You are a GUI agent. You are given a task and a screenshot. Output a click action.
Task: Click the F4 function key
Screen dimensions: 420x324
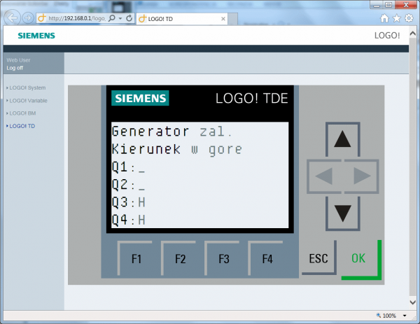[x=266, y=258]
